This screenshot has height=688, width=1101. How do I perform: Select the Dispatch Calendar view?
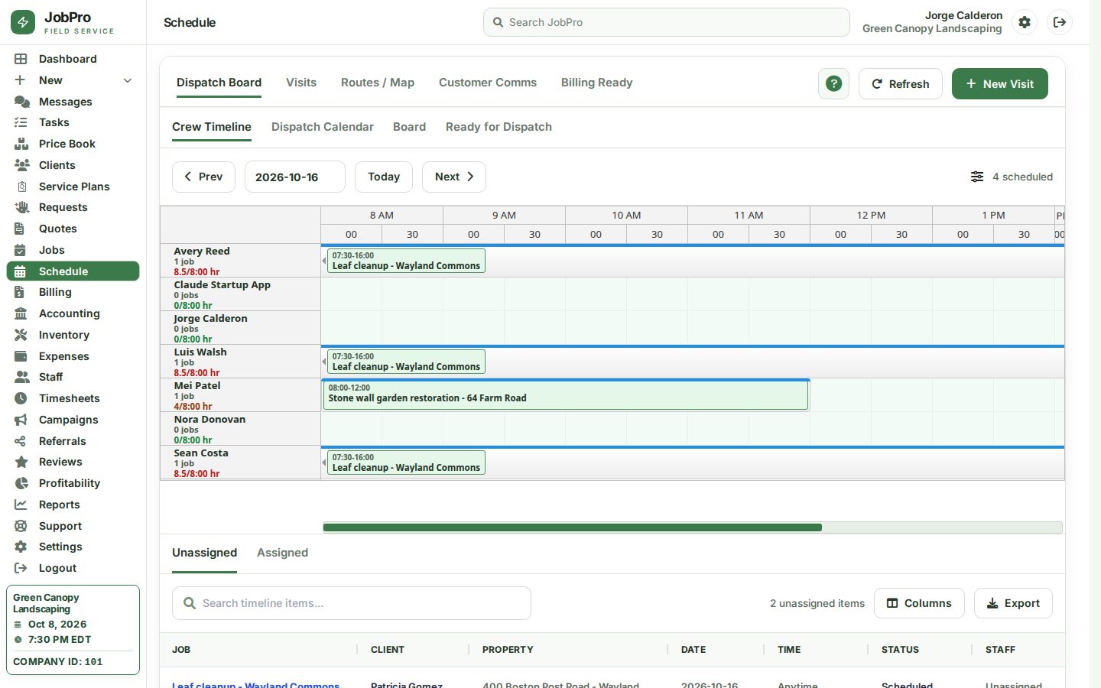point(323,127)
